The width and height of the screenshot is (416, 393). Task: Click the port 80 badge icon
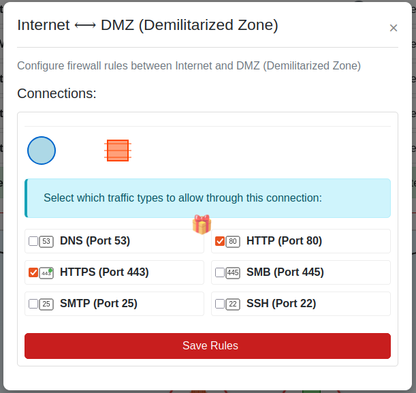point(233,241)
